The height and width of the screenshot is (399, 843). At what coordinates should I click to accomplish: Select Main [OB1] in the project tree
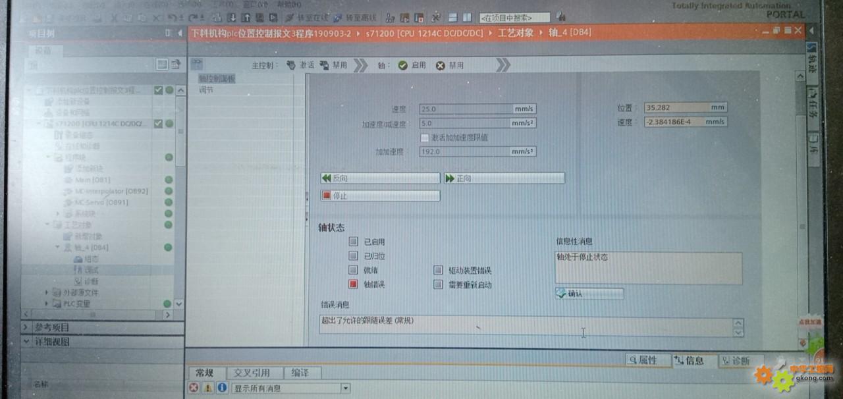[92, 180]
